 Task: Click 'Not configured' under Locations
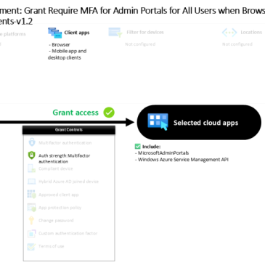coord(237,44)
